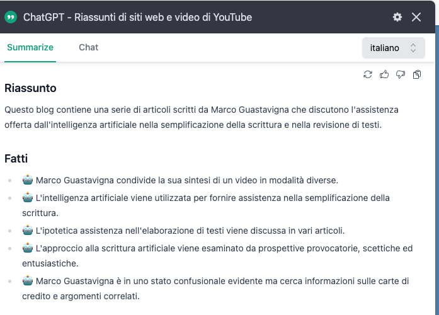This screenshot has width=439, height=315.
Task: Rate the summary with thumbs up
Action: pos(384,75)
